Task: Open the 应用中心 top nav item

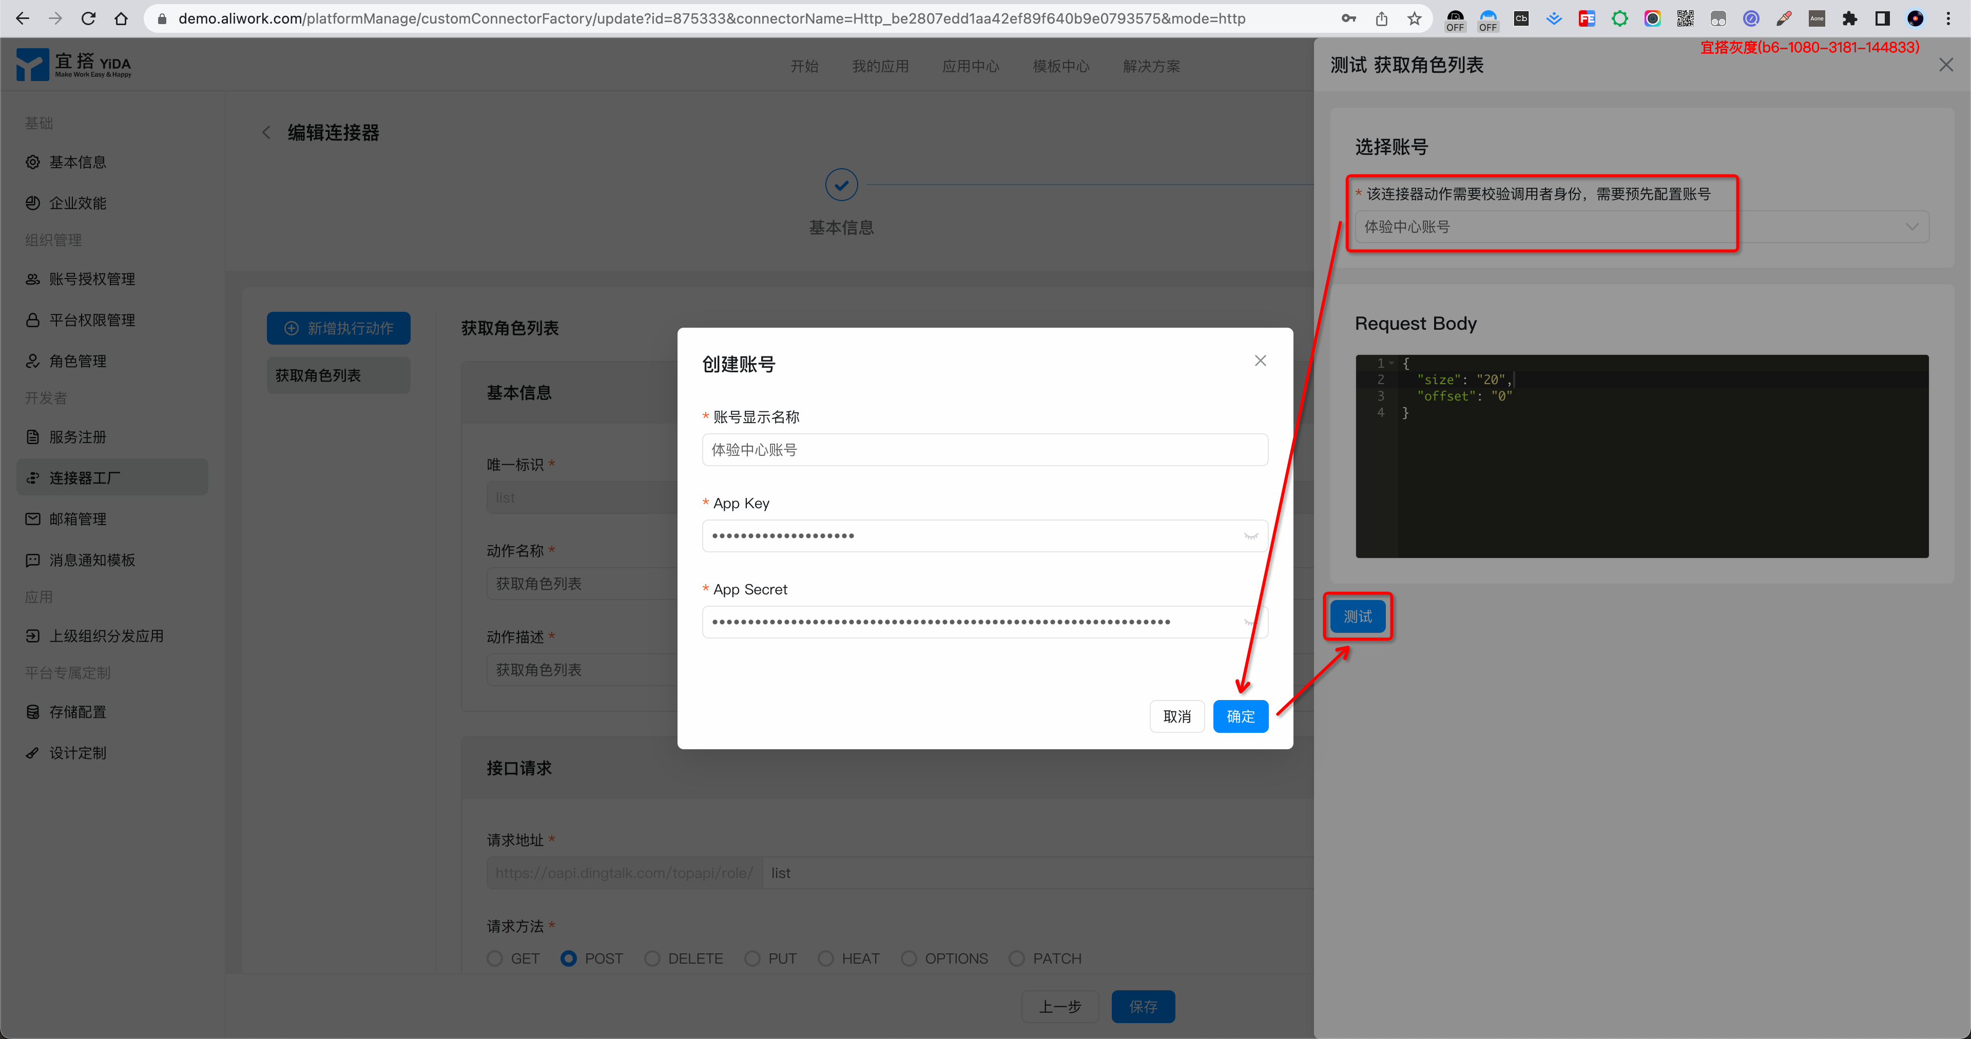Action: pyautogui.click(x=970, y=67)
